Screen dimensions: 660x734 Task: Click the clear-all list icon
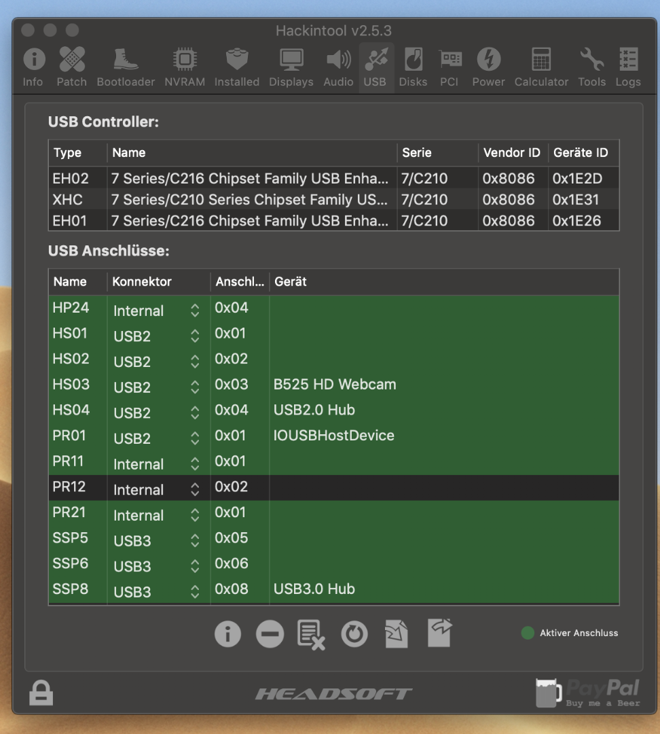point(311,634)
